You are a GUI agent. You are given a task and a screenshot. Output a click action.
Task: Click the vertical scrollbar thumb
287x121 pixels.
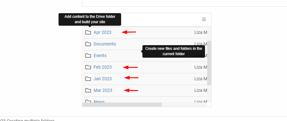click(209, 63)
